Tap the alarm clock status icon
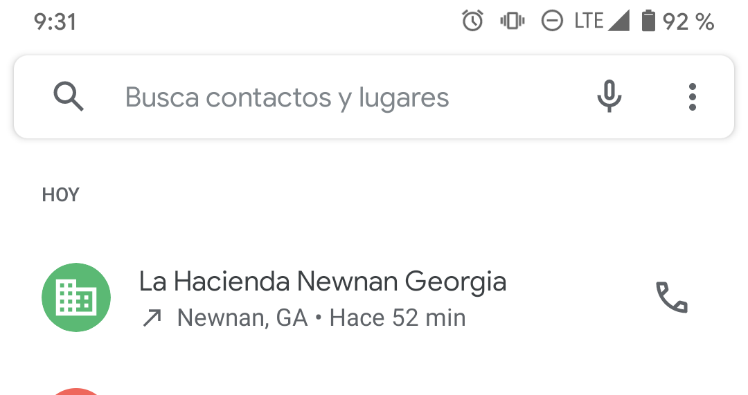The height and width of the screenshot is (395, 748). click(472, 21)
